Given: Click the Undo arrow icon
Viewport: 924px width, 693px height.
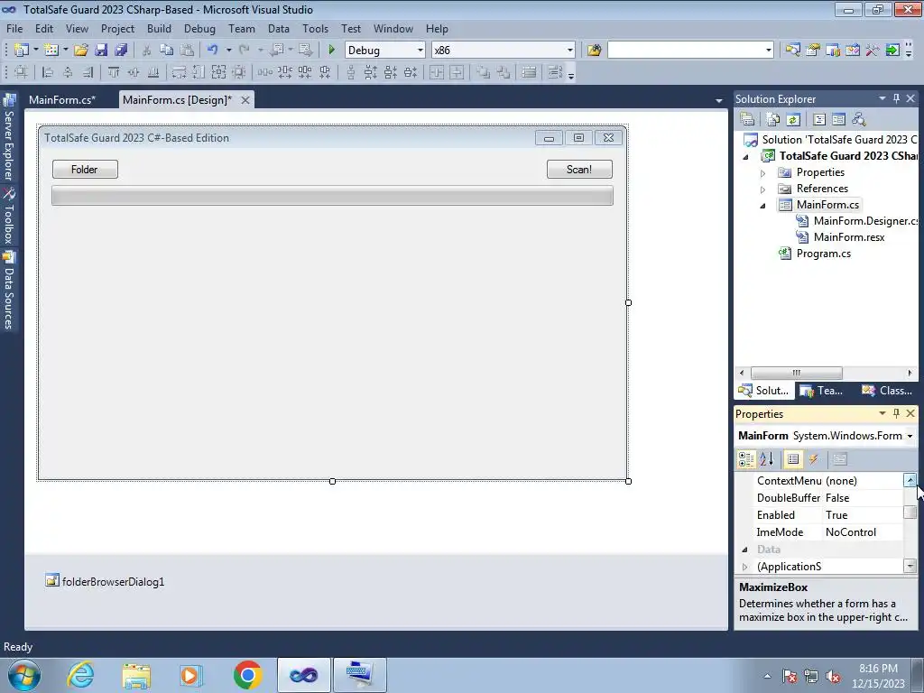Looking at the screenshot, I should (213, 51).
